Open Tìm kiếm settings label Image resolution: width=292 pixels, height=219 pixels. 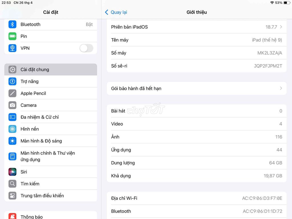coord(30,184)
